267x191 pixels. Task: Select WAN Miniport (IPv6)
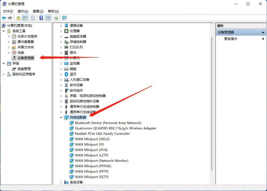(x=91, y=150)
